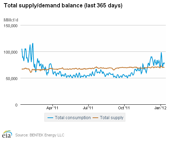Screen dimensions: 169x141
Task: Click the January 2012 consumption spike
Action: tap(161, 53)
